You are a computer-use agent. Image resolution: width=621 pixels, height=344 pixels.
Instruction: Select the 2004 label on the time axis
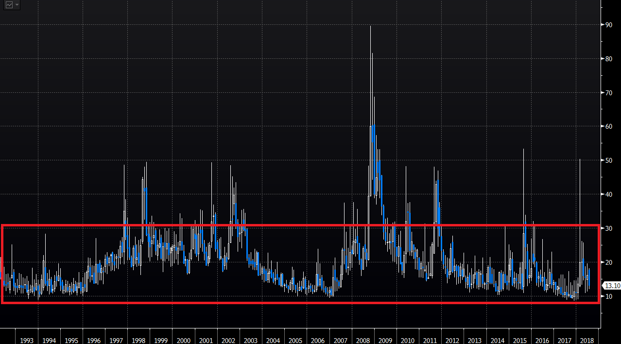pos(273,341)
